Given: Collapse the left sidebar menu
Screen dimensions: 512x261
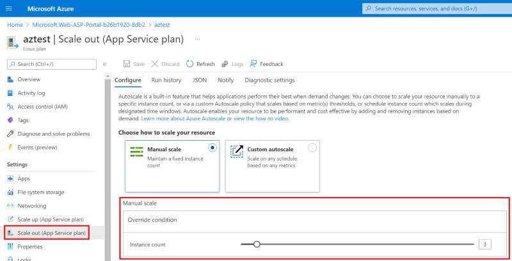Looking at the screenshot, I should pyautogui.click(x=104, y=64).
